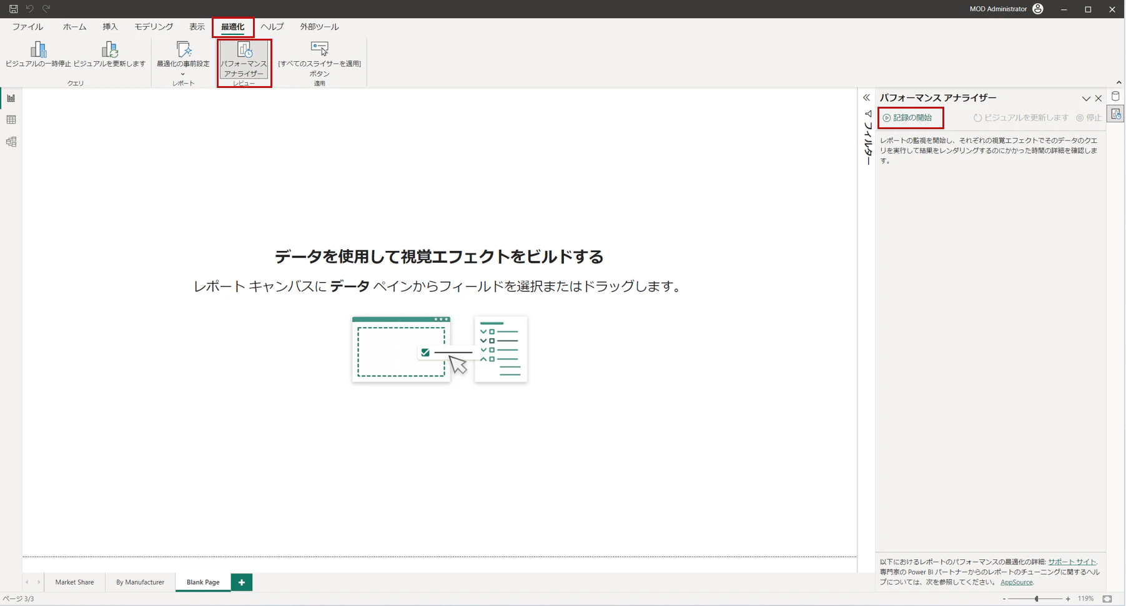Screen dimensions: 1126x606
Task: Select the Blank Page tab
Action: click(x=203, y=582)
